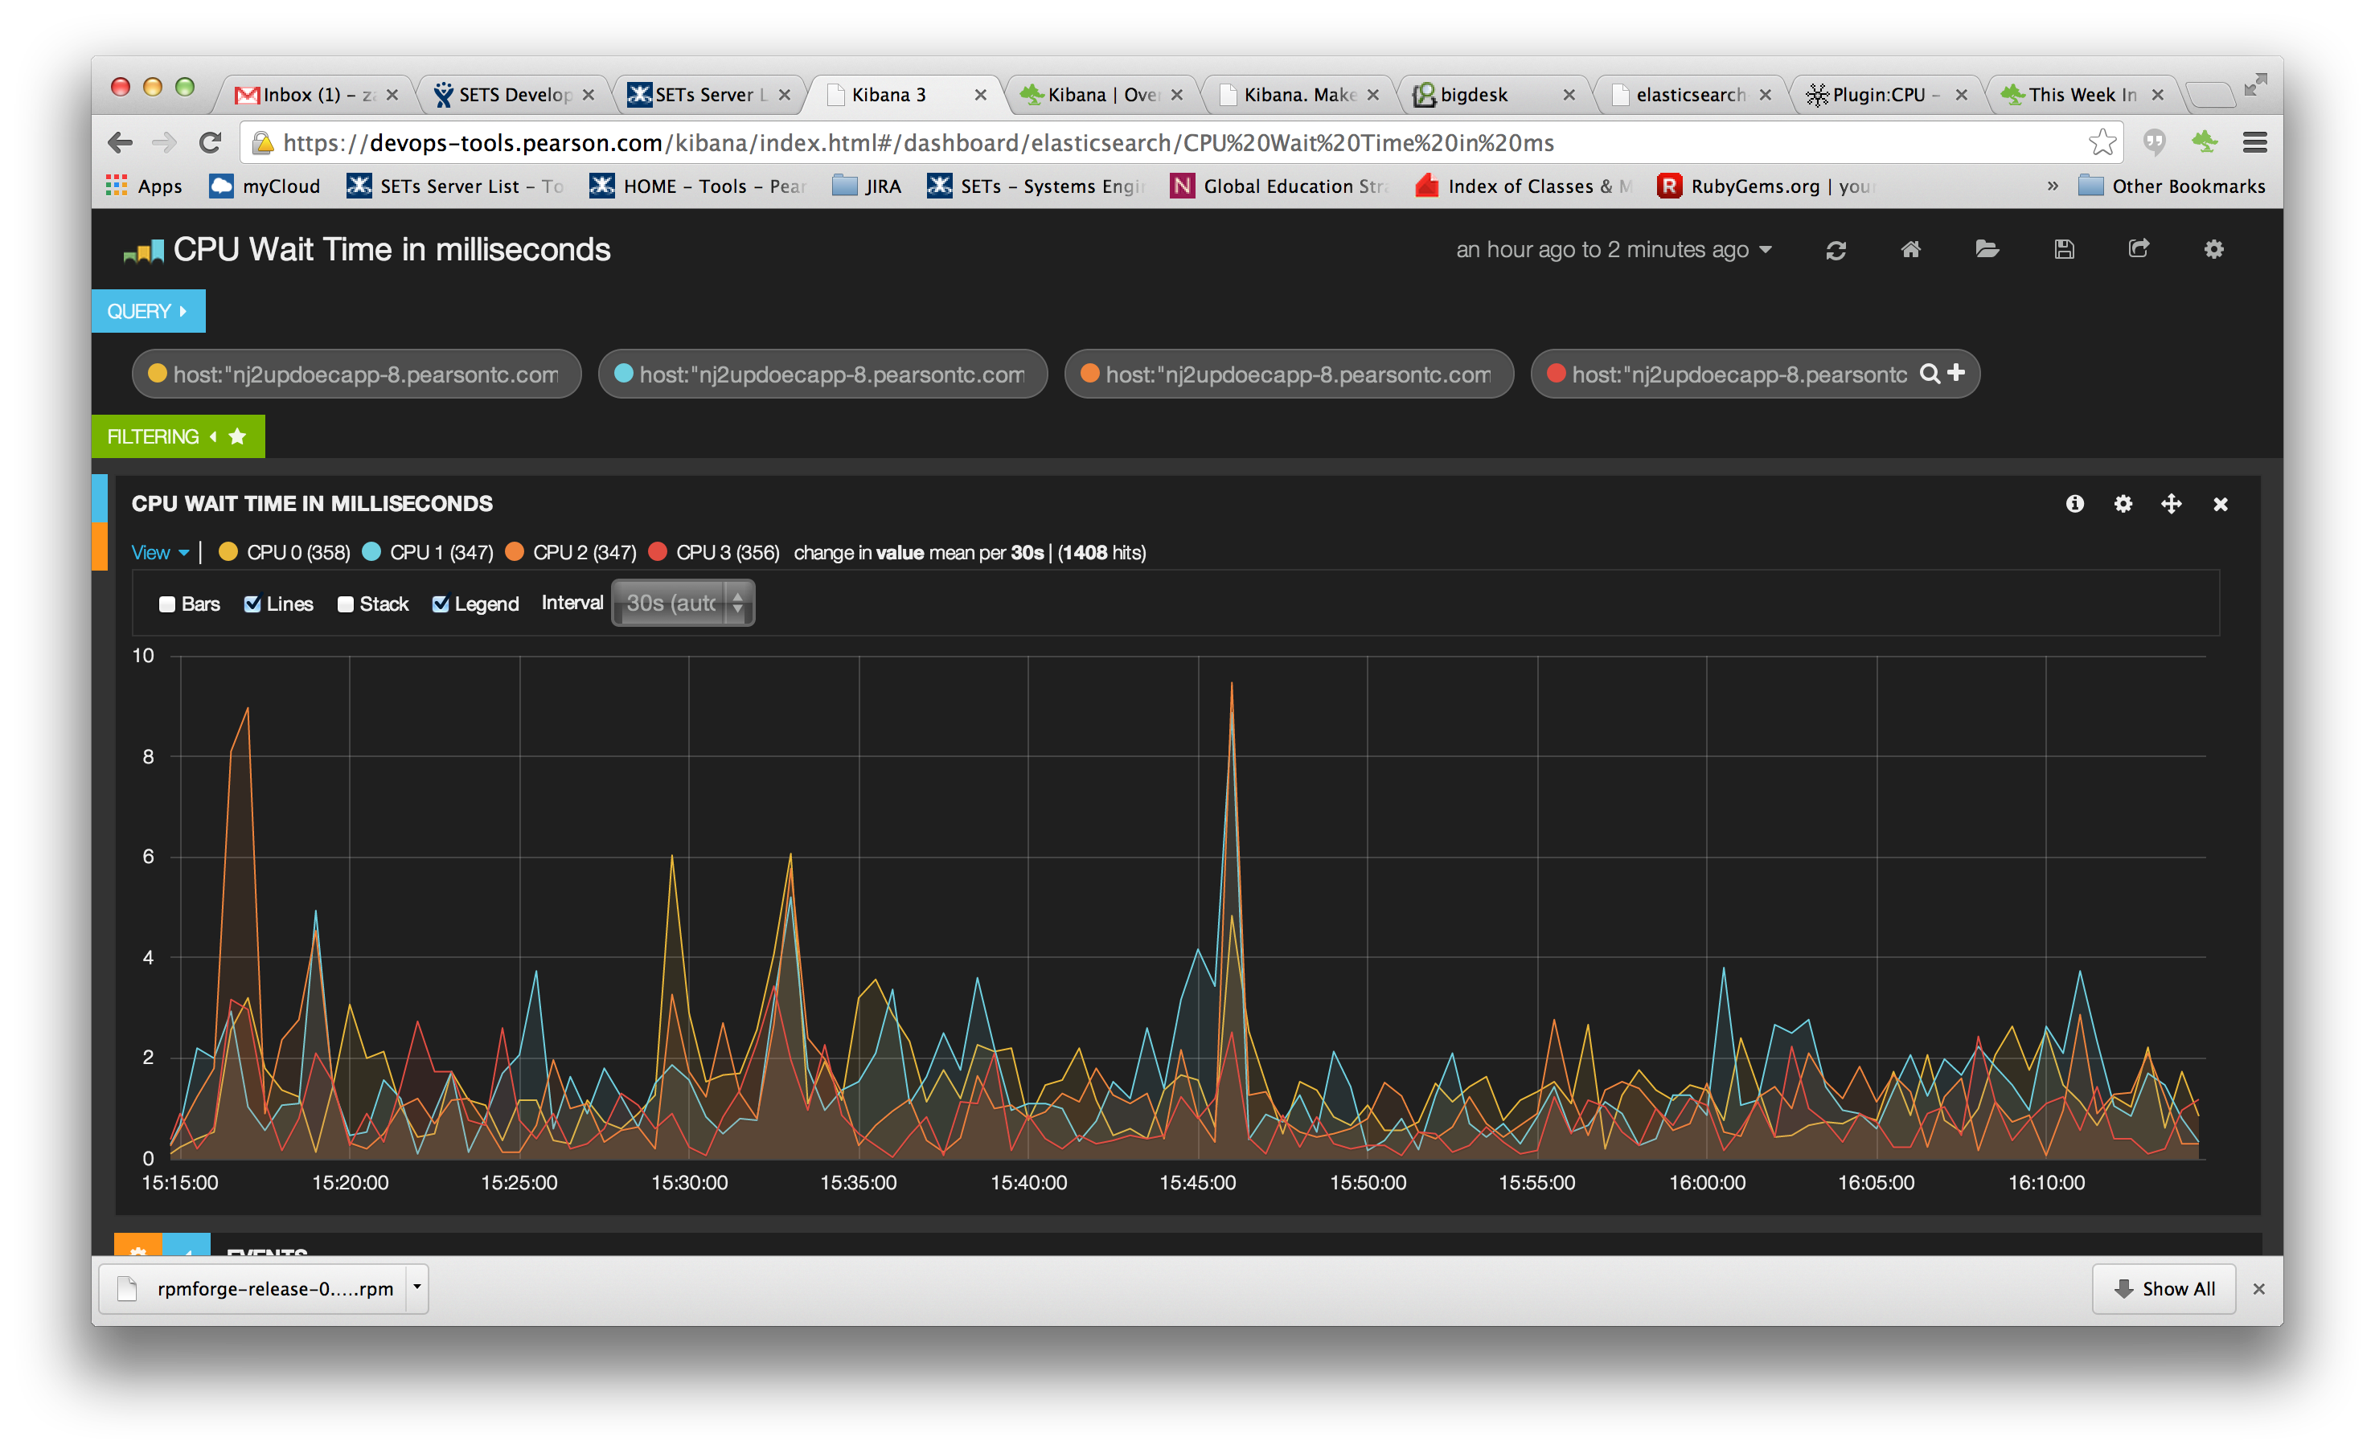Uncheck the Lines checkbox
The width and height of the screenshot is (2375, 1453).
pyautogui.click(x=252, y=604)
